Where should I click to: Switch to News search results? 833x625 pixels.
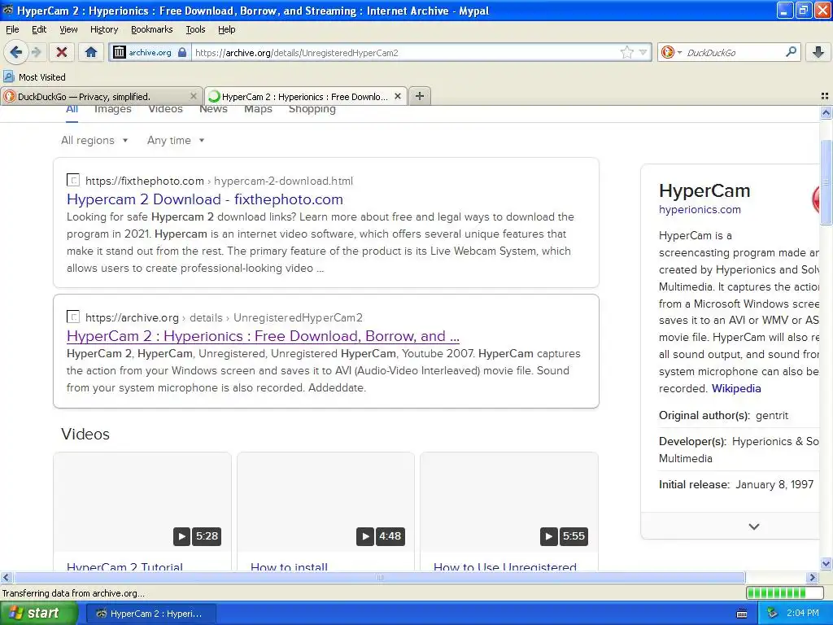click(x=213, y=110)
